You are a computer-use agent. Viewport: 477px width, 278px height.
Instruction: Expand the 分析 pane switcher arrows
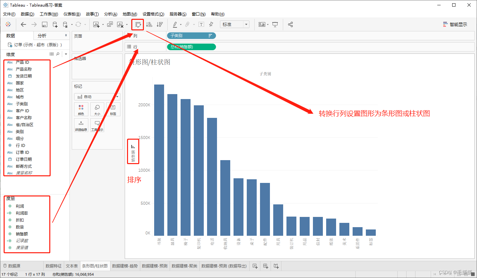(66, 35)
